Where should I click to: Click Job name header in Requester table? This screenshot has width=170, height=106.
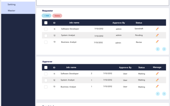coord(74,23)
